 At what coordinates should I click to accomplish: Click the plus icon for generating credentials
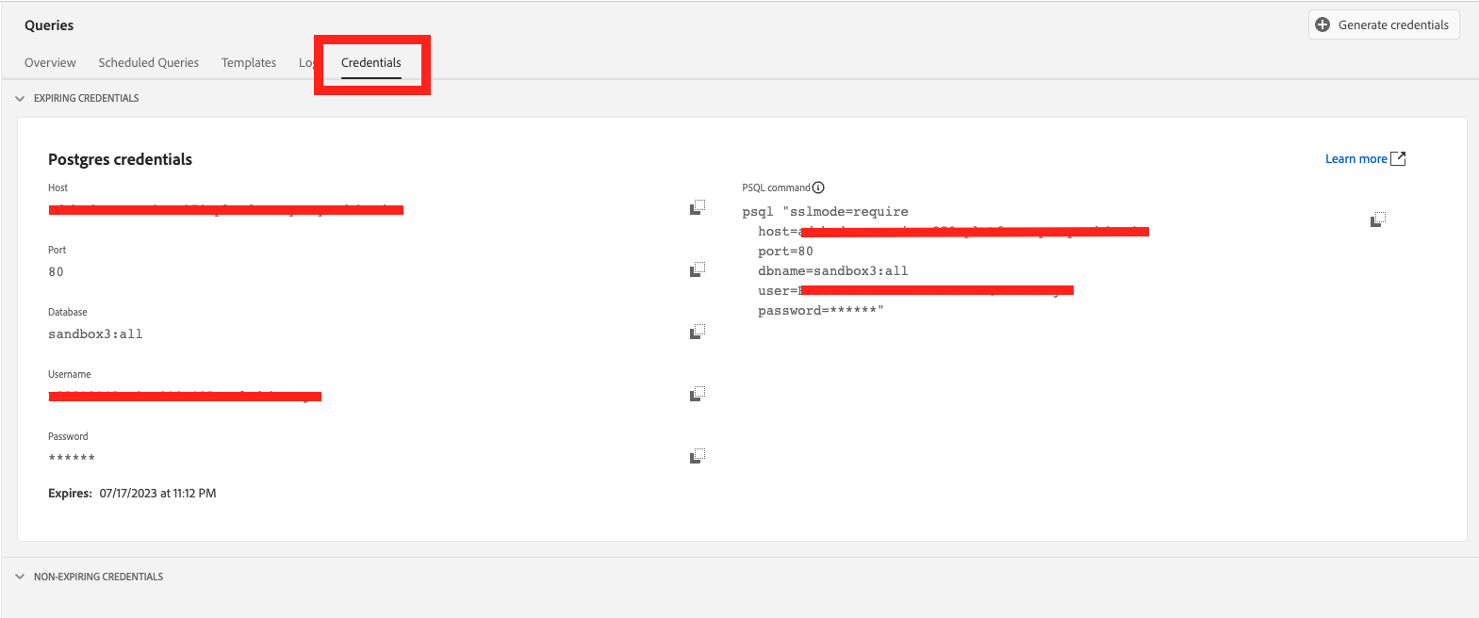(1323, 24)
